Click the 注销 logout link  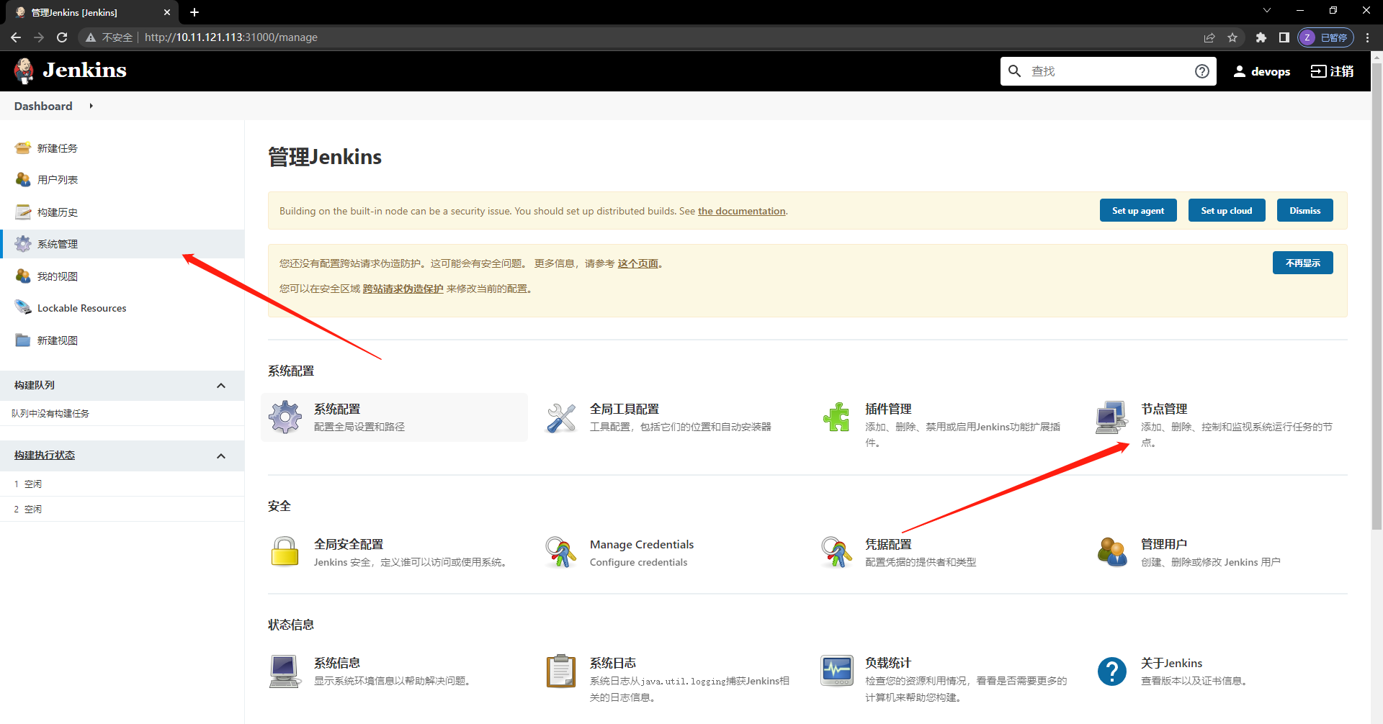click(x=1333, y=71)
